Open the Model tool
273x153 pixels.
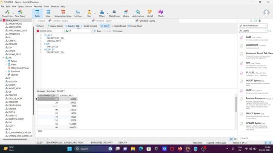click(150, 13)
